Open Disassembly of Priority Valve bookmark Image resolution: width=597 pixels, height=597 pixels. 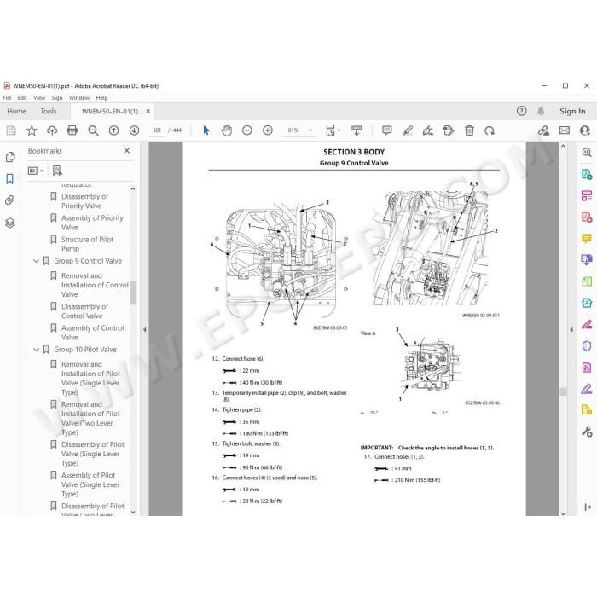coord(85,201)
